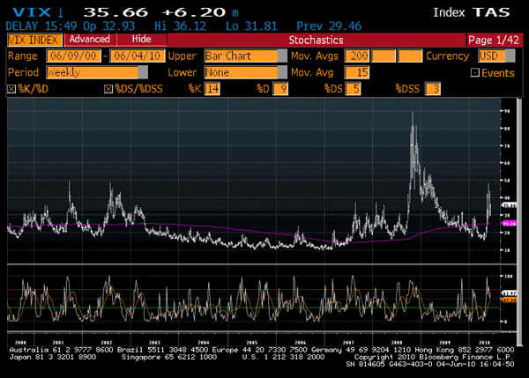Image resolution: width=529 pixels, height=378 pixels.
Task: Click the %K value field 14
Action: pyautogui.click(x=213, y=89)
